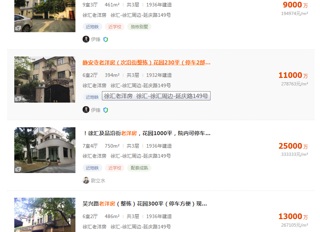The height and width of the screenshot is (232, 320).
Task: Click unit price 278763元/m²
Action: [x=295, y=84]
